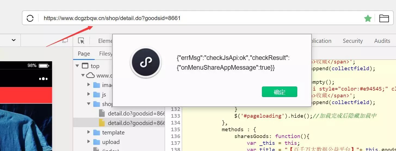
Task: Confirm the alert with the 确定 button
Action: coord(279,92)
